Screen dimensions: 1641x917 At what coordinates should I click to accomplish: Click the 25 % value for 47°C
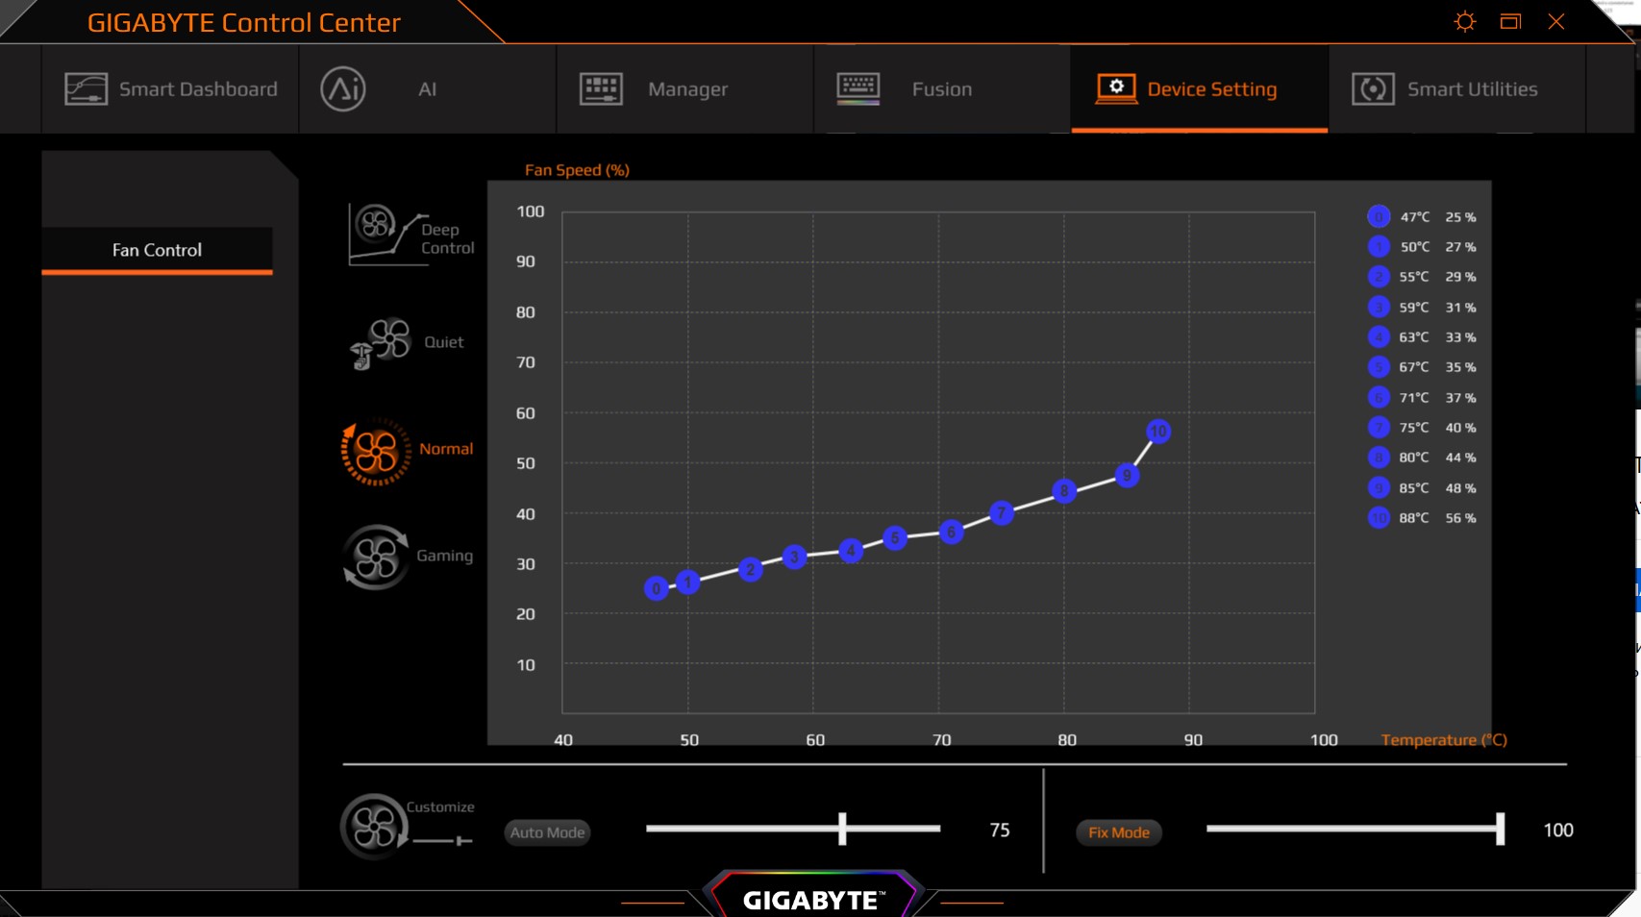click(1460, 217)
